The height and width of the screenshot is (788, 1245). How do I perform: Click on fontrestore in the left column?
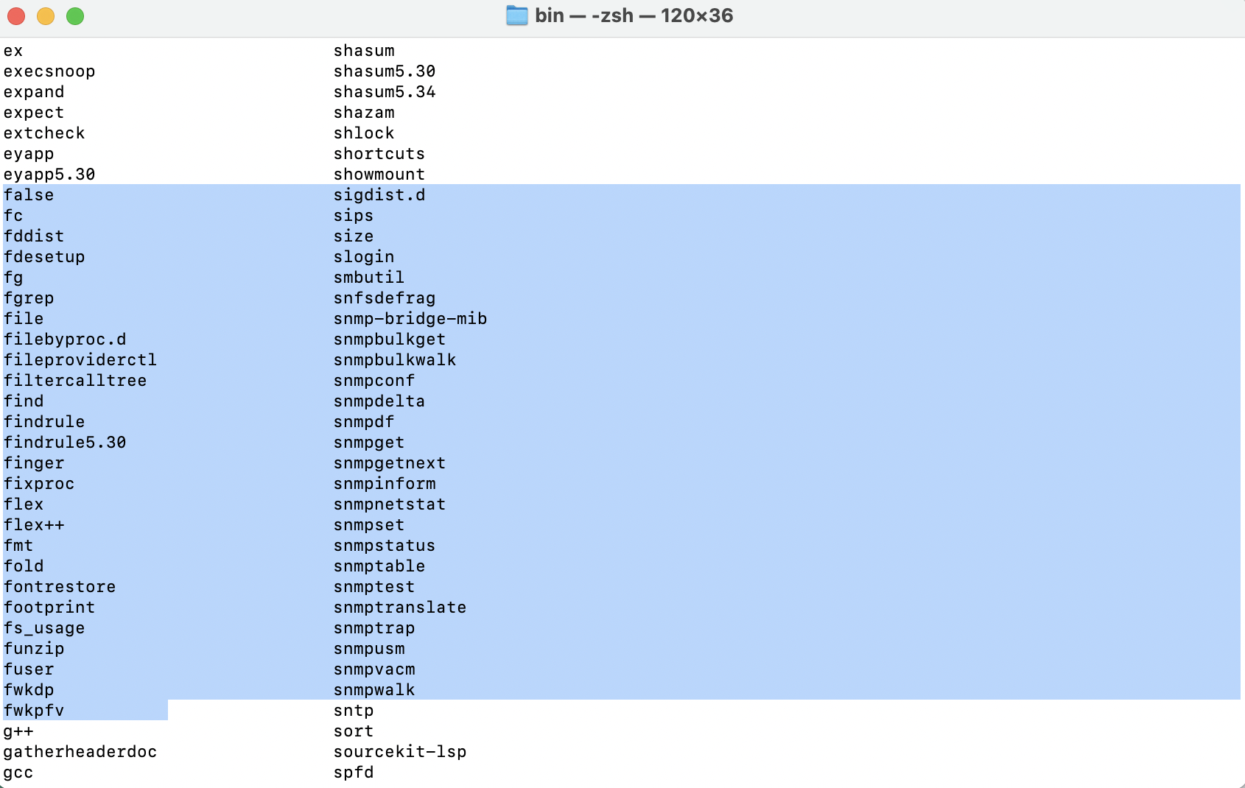[x=60, y=586]
